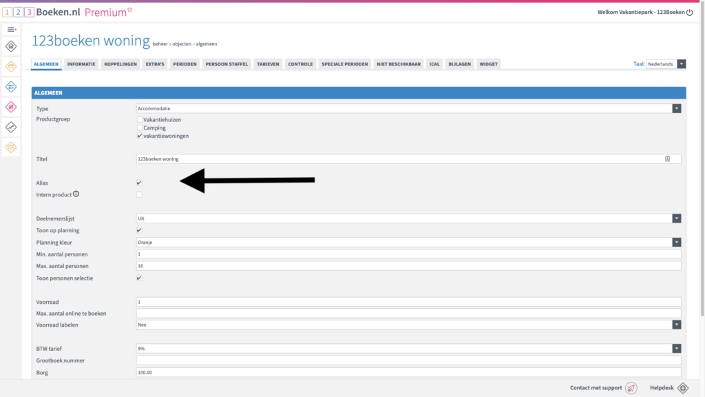Click the "Productgroep" field label
Viewport: 705px width, 397px height.
click(53, 119)
